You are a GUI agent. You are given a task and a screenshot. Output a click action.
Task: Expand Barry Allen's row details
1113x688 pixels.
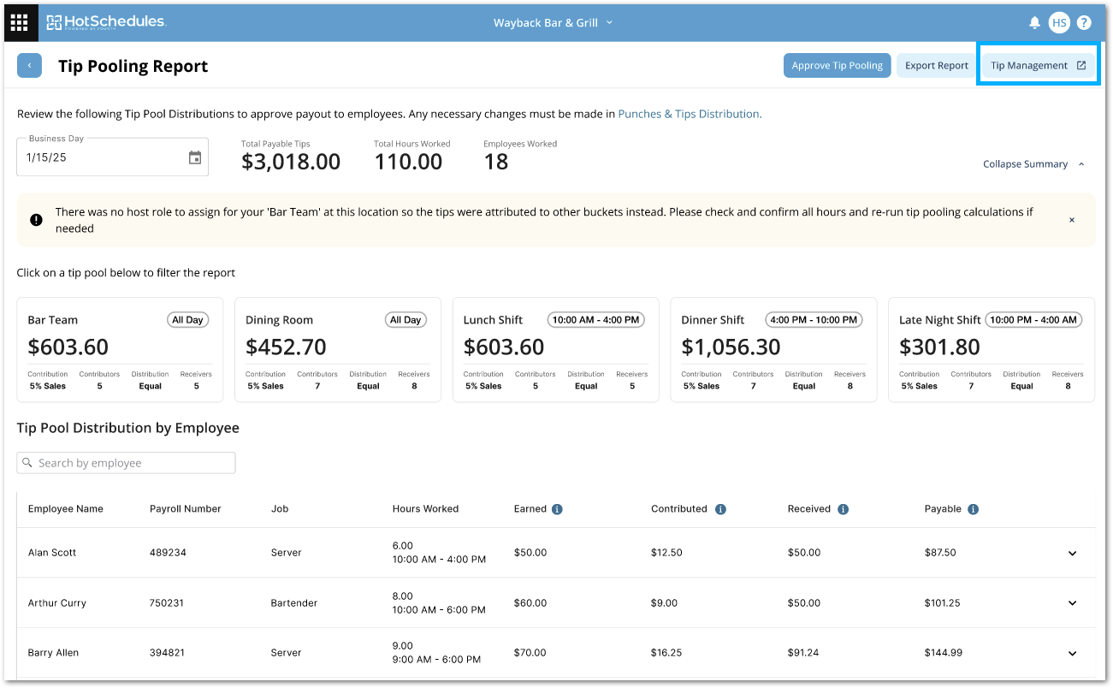1072,652
